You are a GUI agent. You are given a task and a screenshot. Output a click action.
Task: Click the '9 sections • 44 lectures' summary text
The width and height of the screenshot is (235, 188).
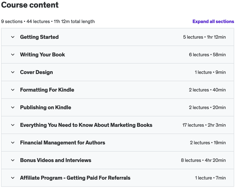pos(26,22)
